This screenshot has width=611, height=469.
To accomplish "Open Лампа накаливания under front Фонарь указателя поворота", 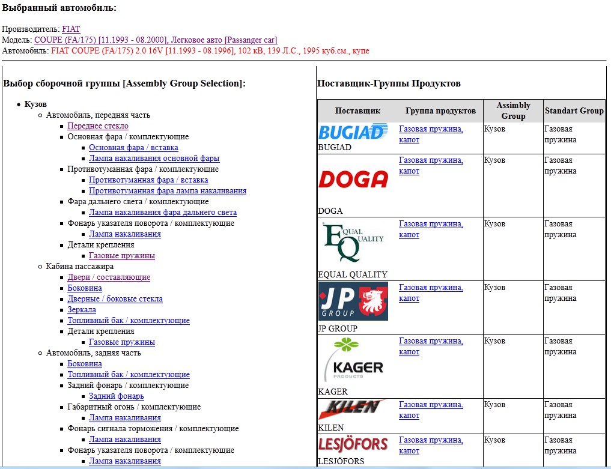I will (125, 234).
